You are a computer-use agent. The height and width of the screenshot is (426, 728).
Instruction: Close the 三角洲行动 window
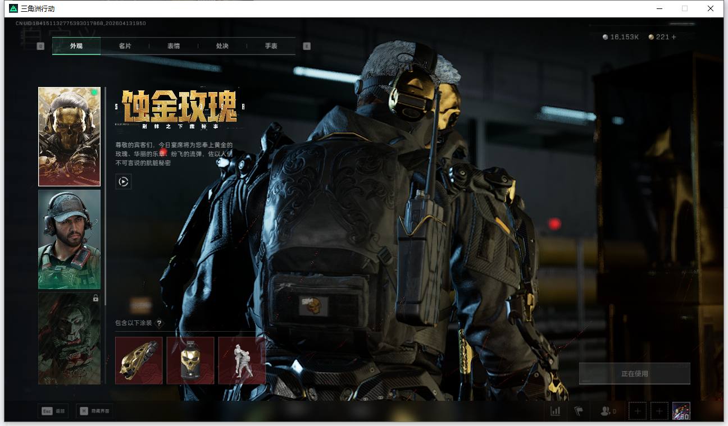(711, 8)
